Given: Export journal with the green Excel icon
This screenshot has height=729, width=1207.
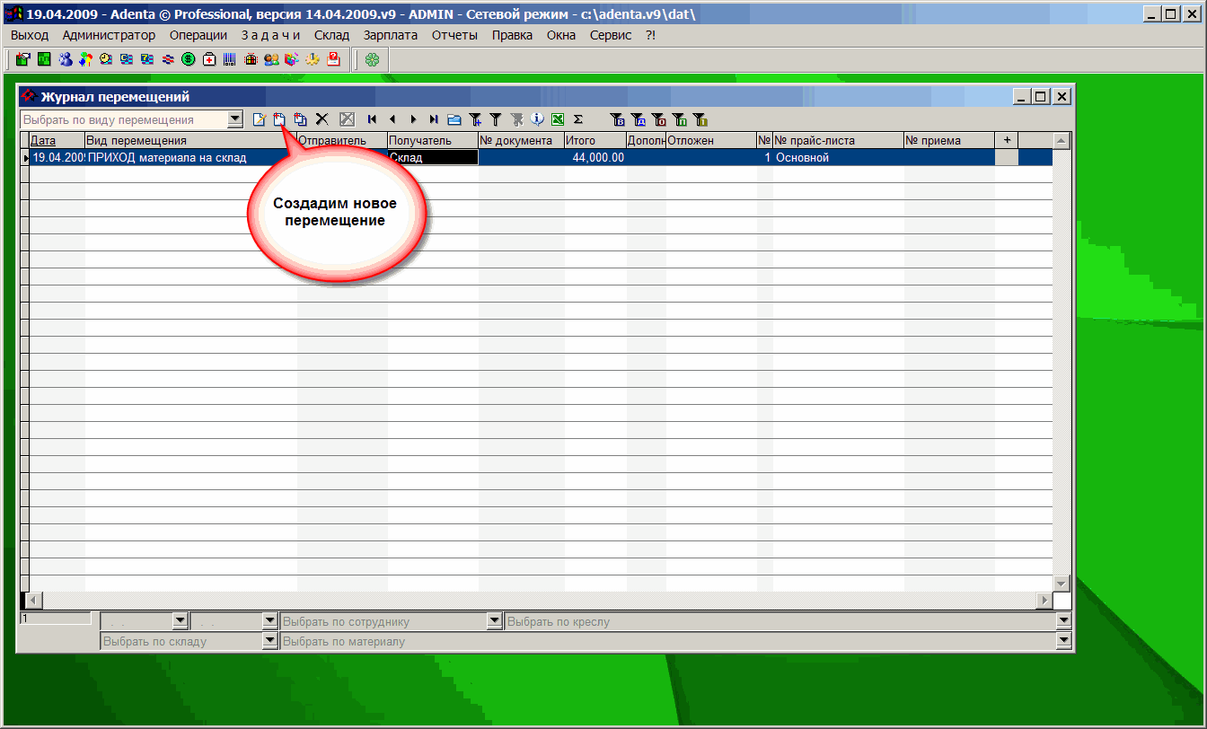Looking at the screenshot, I should 558,119.
